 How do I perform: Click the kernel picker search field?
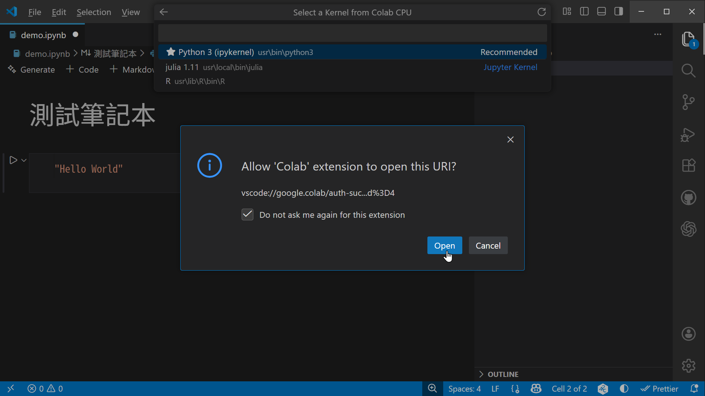(x=352, y=33)
